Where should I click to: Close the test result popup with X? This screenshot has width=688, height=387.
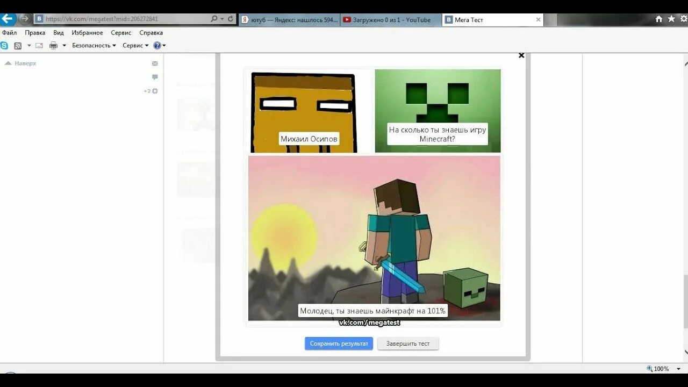pyautogui.click(x=521, y=55)
